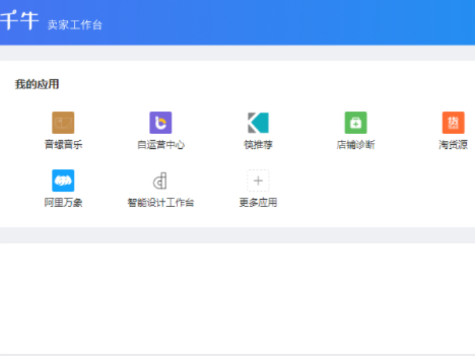Click the 卖家工作台 header text
The height and width of the screenshot is (356, 475).
pyautogui.click(x=75, y=25)
